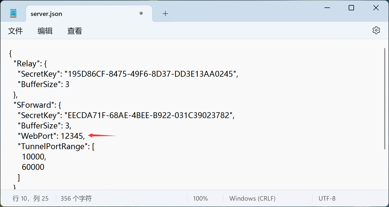The height and width of the screenshot is (207, 389).
Task: Open zoom level 100% in status bar
Action: pyautogui.click(x=200, y=199)
